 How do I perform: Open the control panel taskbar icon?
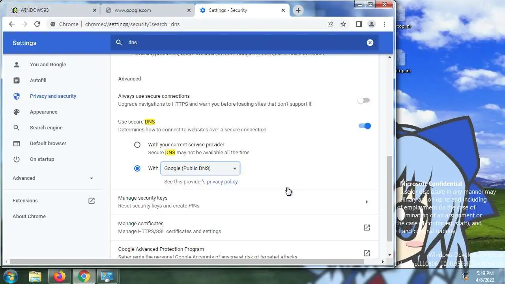[x=107, y=276]
